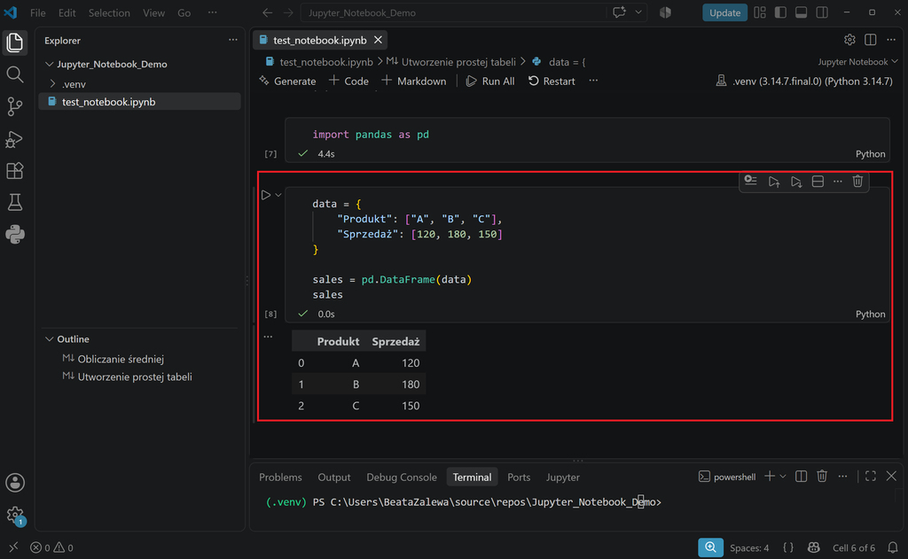Open the Python view in activity bar
The image size is (908, 559).
(x=14, y=235)
